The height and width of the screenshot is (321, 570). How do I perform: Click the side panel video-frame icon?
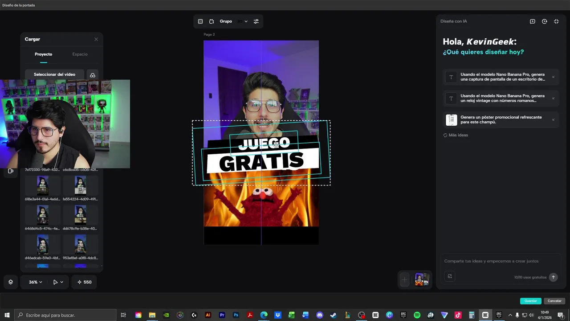pyautogui.click(x=11, y=171)
